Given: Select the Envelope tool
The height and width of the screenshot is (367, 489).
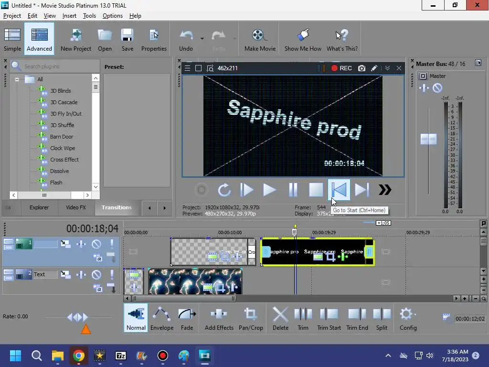Looking at the screenshot, I should click(162, 318).
